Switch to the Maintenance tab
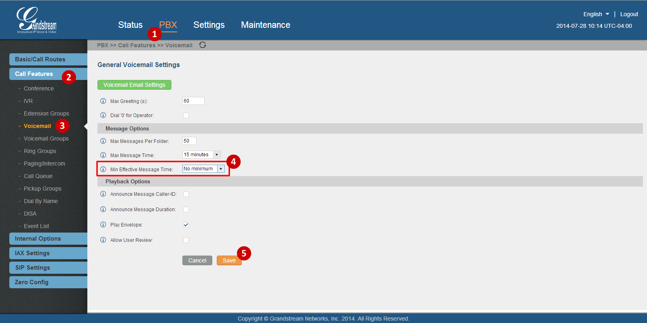Viewport: 647px width, 323px height. click(265, 25)
